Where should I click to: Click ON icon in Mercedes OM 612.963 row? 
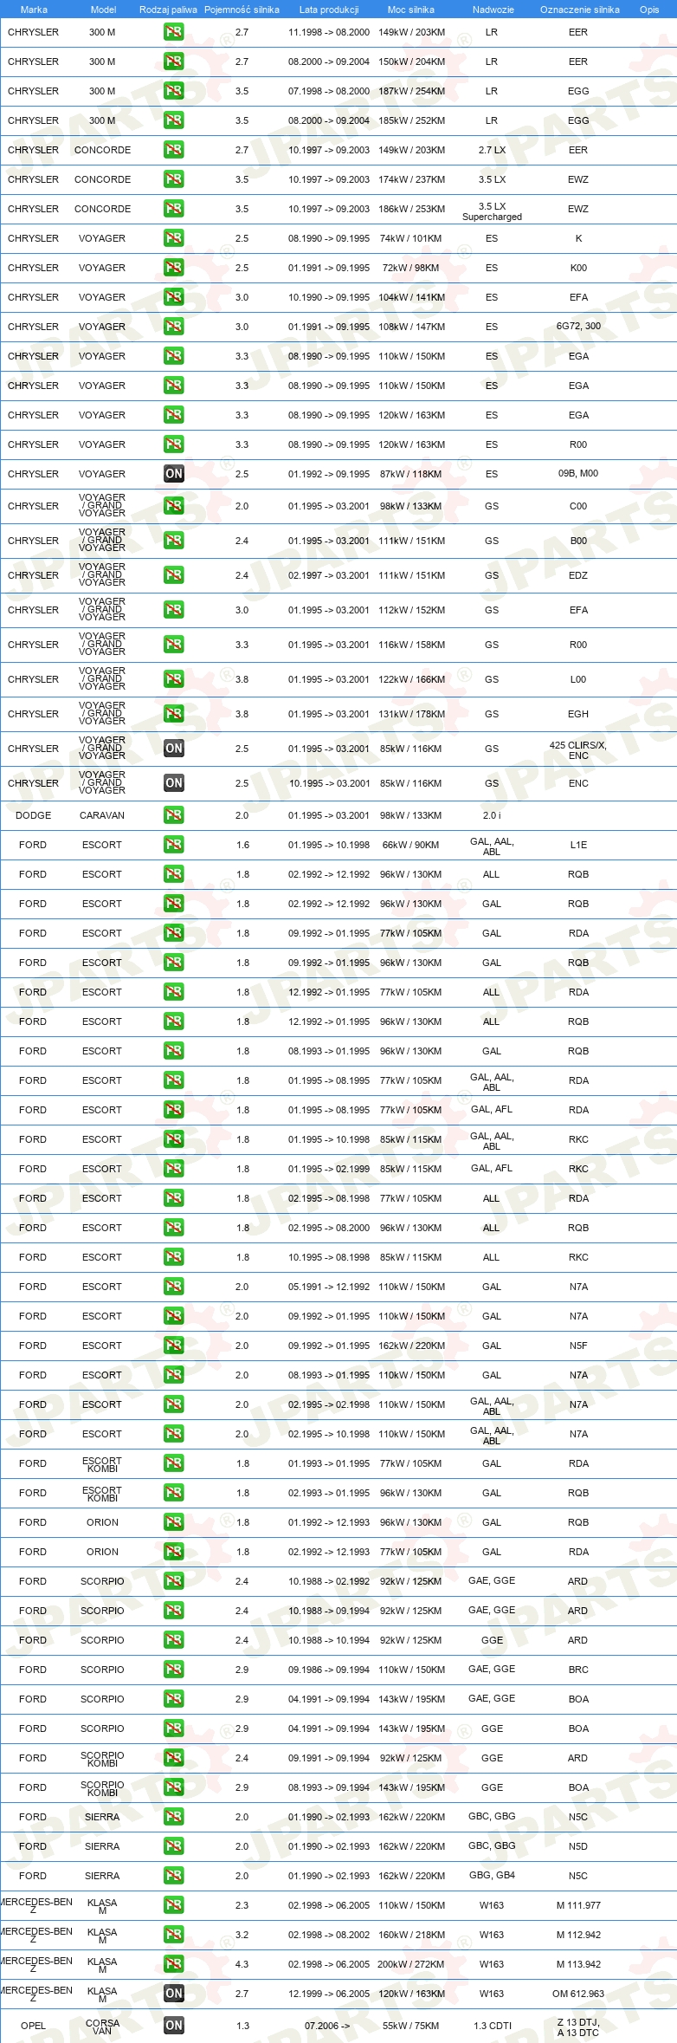174,1994
